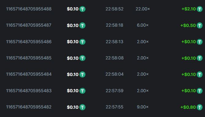Image resolution: width=205 pixels, height=117 pixels.
Task: Click the 6.00× multiplier value
Action: coord(142,25)
